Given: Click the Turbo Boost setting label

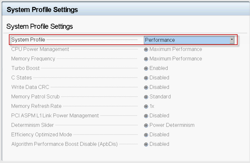Looking at the screenshot, I should [25, 68].
